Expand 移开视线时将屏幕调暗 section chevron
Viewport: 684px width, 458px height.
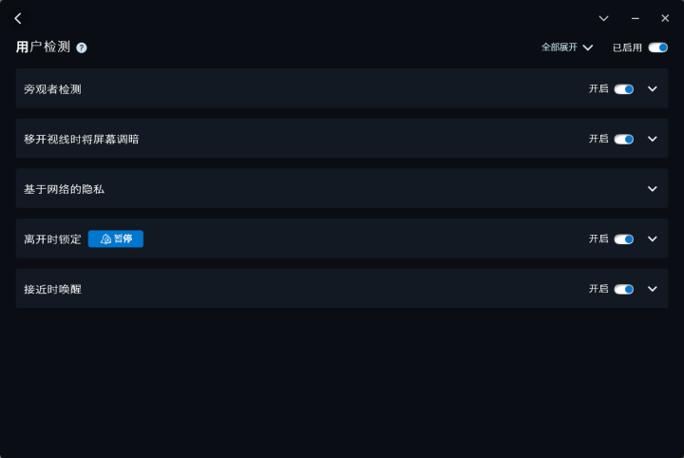(652, 139)
